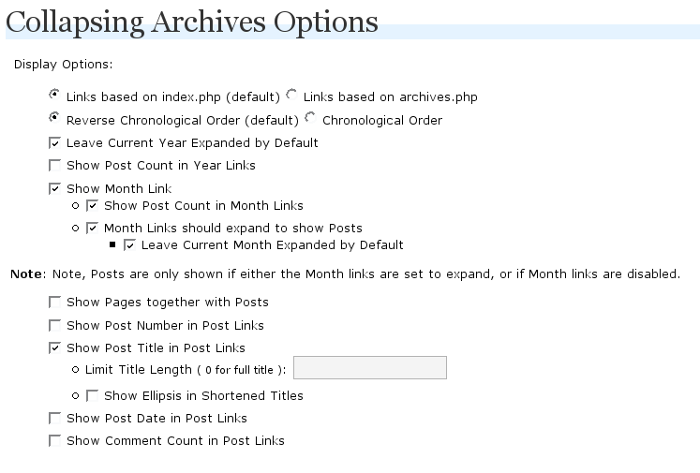The image size is (700, 473).
Task: Click the bold Note label text
Action: [x=28, y=274]
